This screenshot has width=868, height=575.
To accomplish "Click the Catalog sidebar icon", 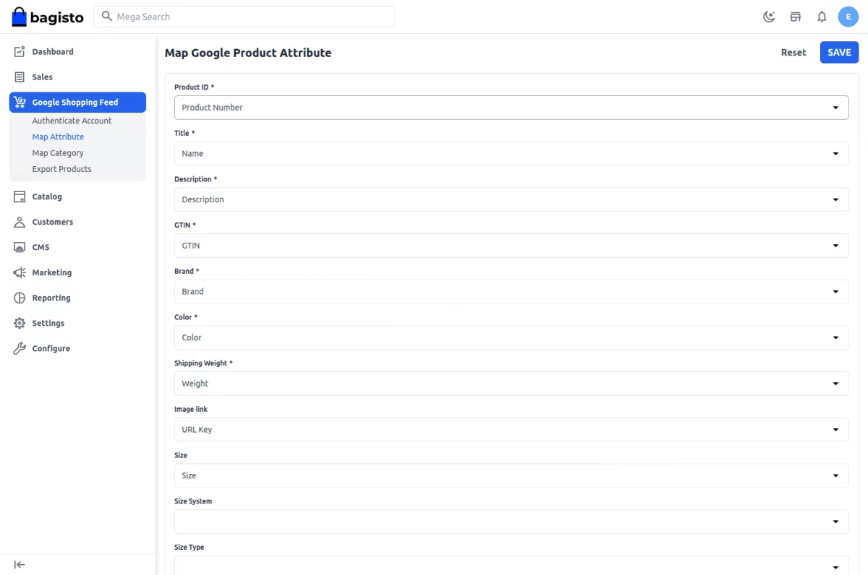I will (x=19, y=196).
